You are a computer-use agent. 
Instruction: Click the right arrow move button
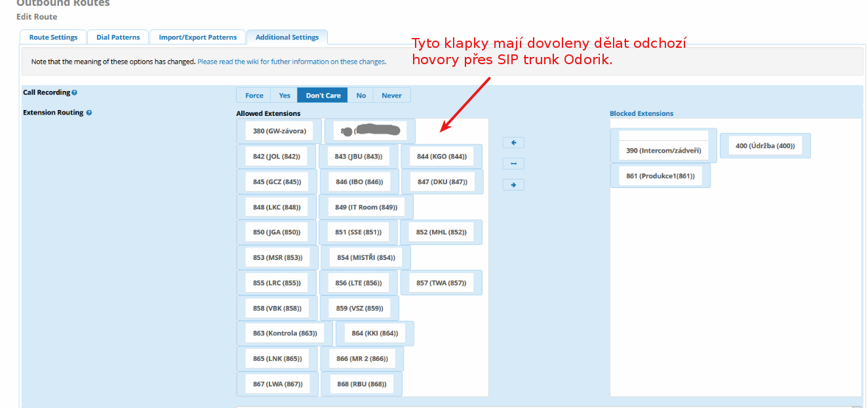point(513,185)
